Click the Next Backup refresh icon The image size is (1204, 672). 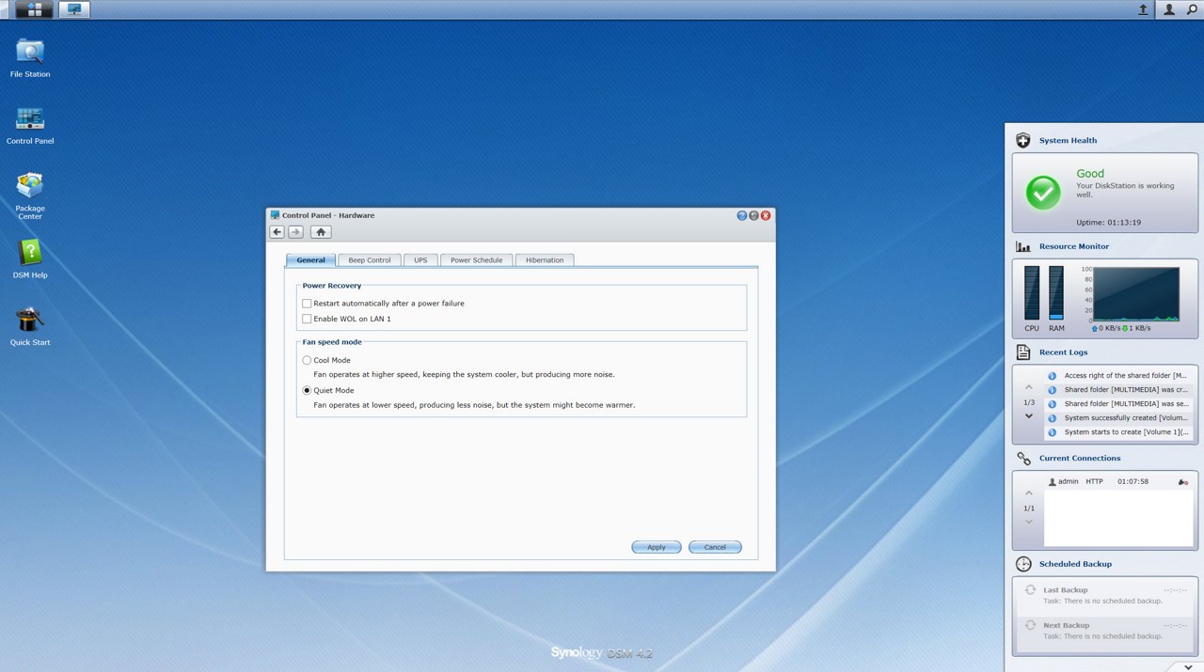click(1030, 625)
